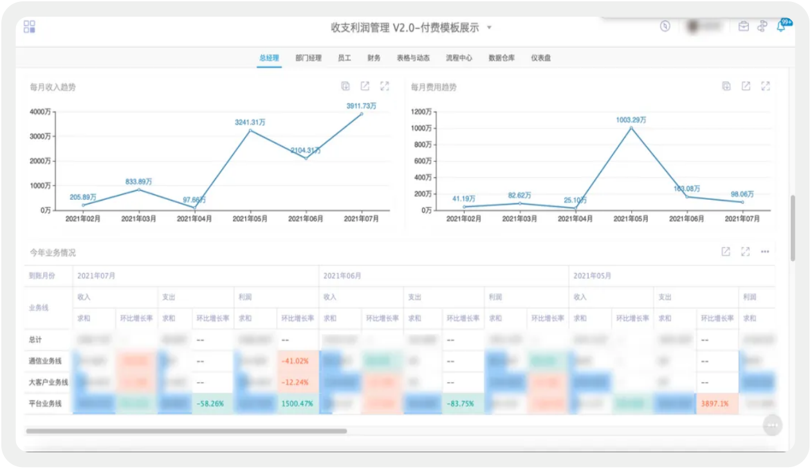Image resolution: width=812 pixels, height=469 pixels.
Task: Fullscreen the 每月费用趋势 chart
Action: (766, 86)
